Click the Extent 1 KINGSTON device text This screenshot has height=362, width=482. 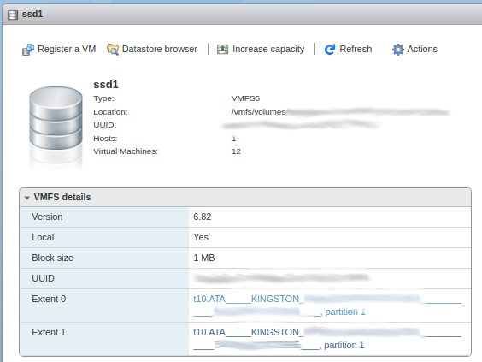(x=327, y=339)
